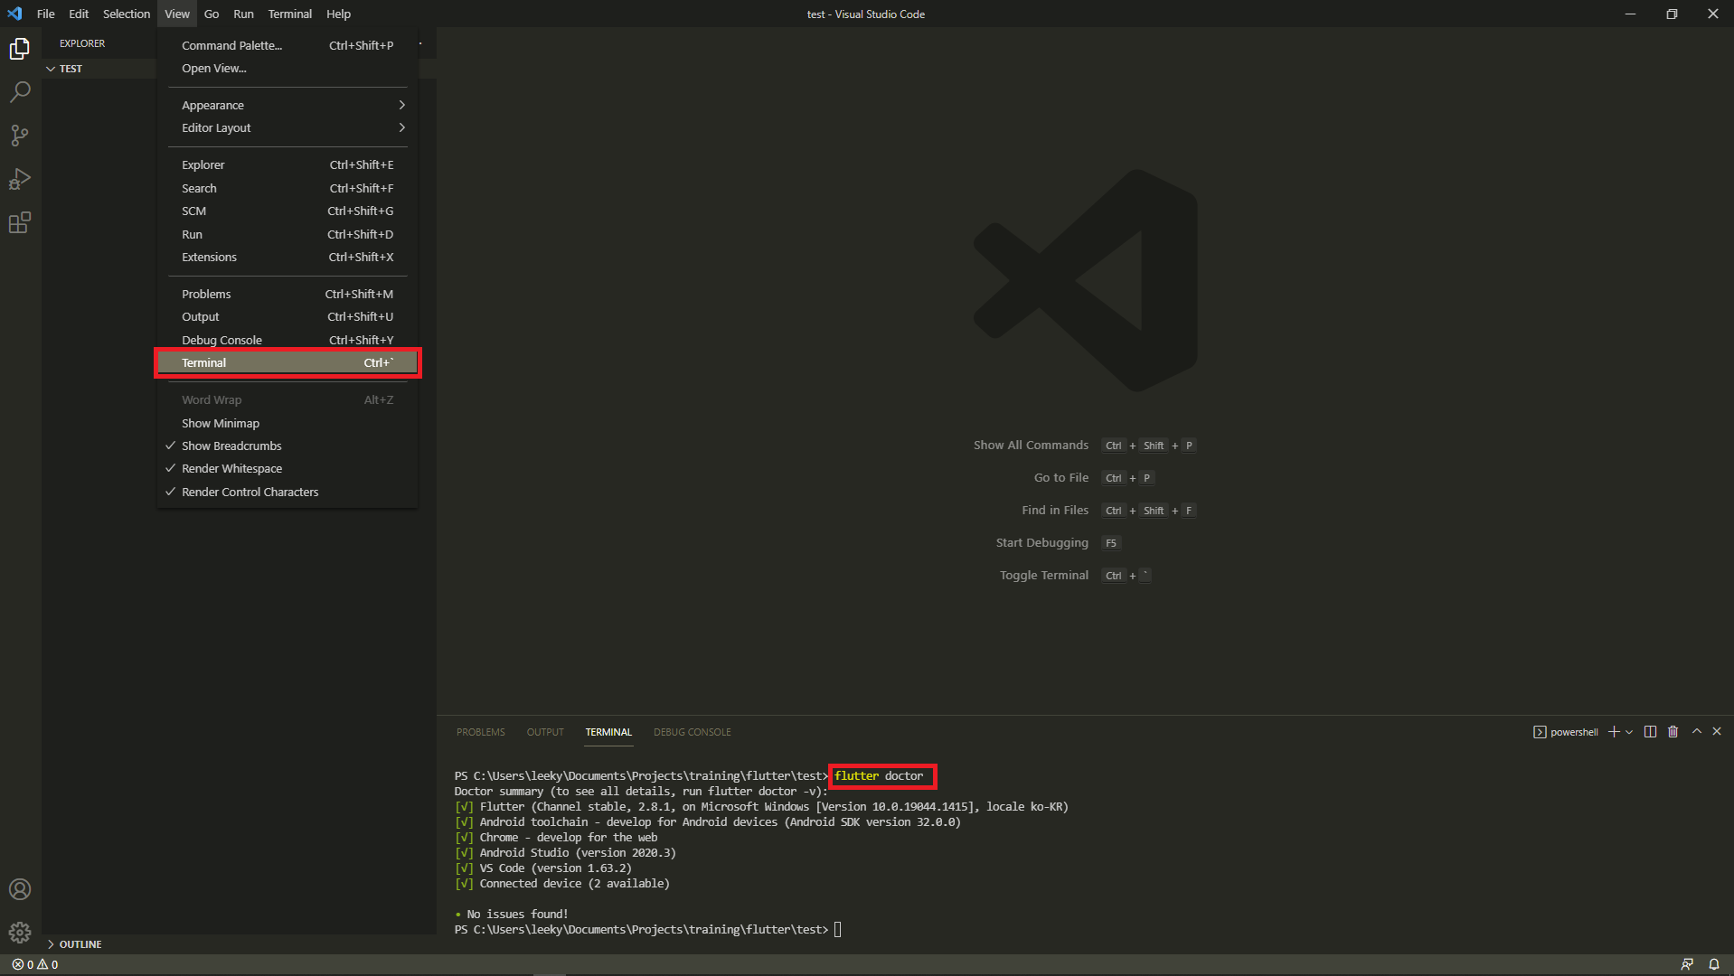Switch to the PROBLEMS panel tab
The image size is (1734, 976).
pyautogui.click(x=481, y=732)
